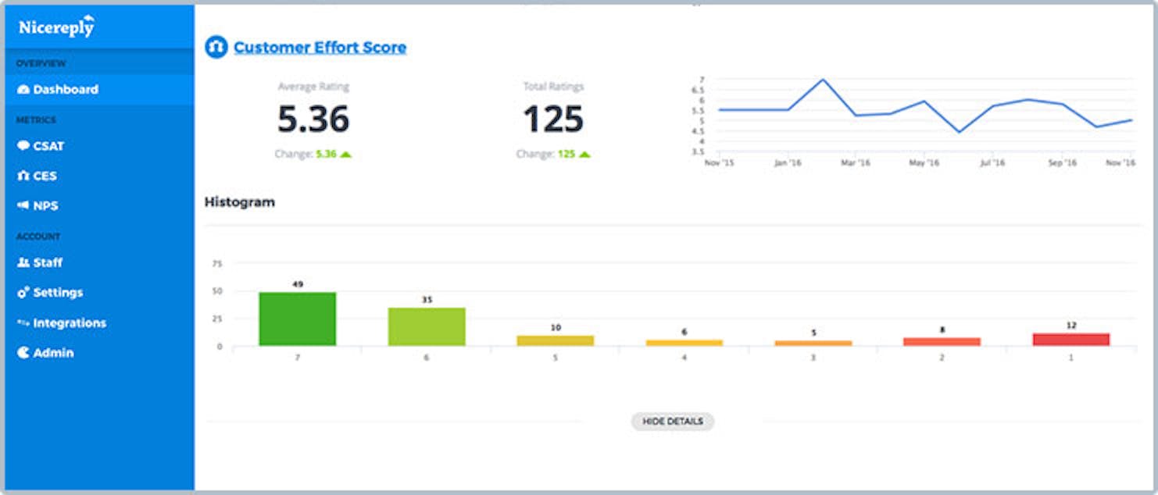Image resolution: width=1158 pixels, height=495 pixels.
Task: Click the Histogram heading
Action: point(240,202)
